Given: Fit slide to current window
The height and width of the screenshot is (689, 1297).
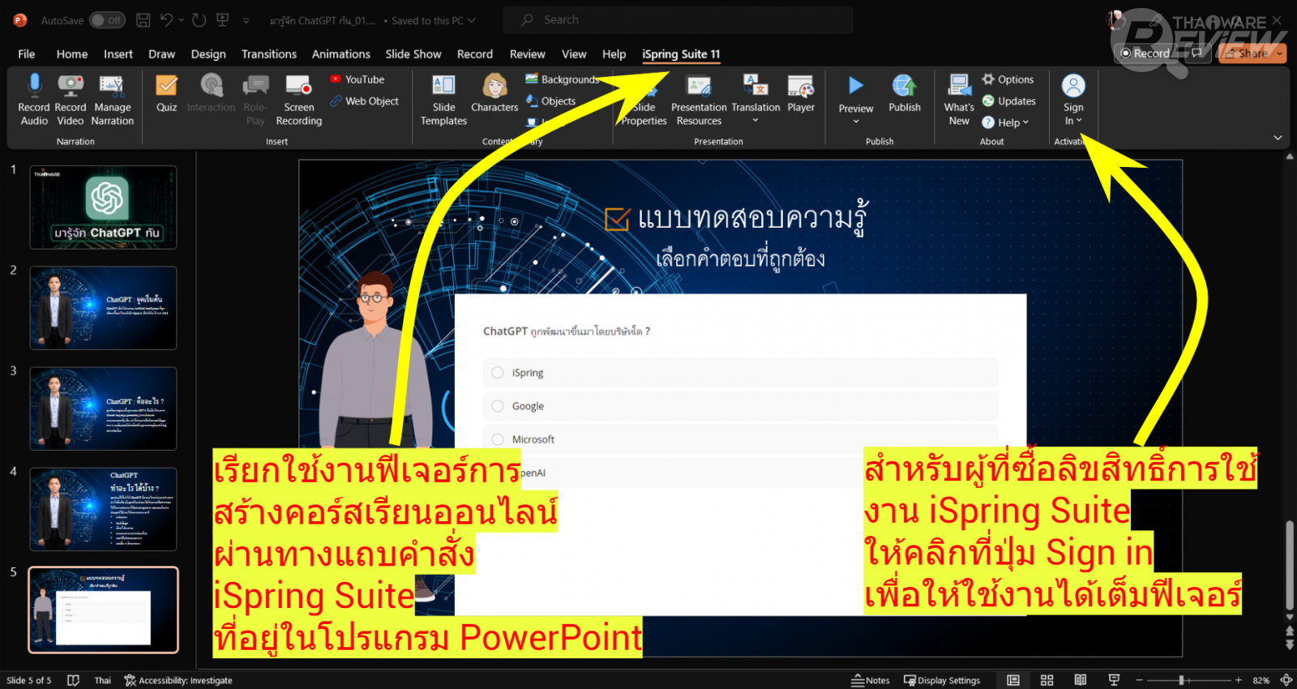Looking at the screenshot, I should [1286, 680].
